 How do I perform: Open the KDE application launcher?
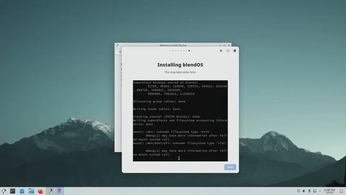tap(4, 191)
